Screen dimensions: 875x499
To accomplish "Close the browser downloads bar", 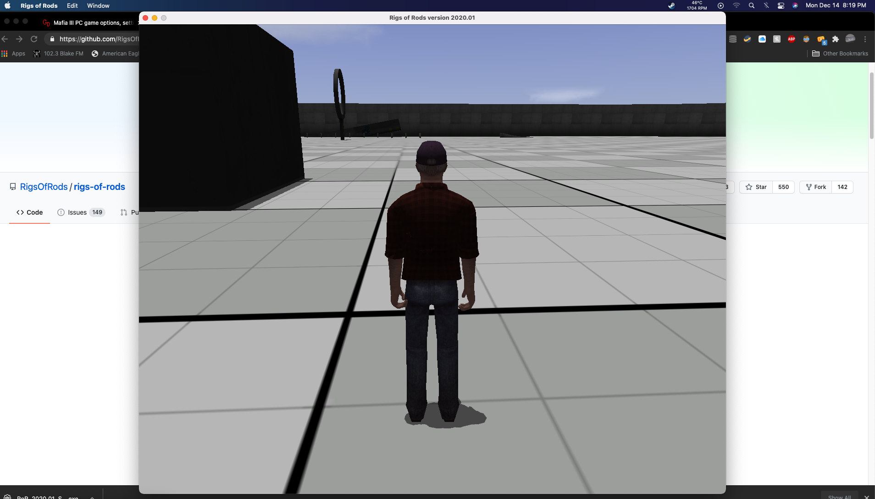I will point(866,497).
